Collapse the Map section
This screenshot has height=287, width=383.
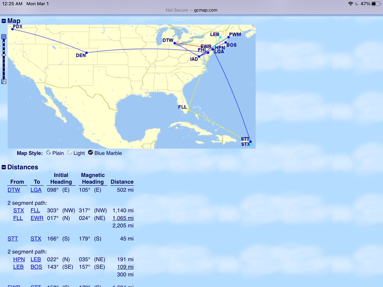click(x=4, y=21)
